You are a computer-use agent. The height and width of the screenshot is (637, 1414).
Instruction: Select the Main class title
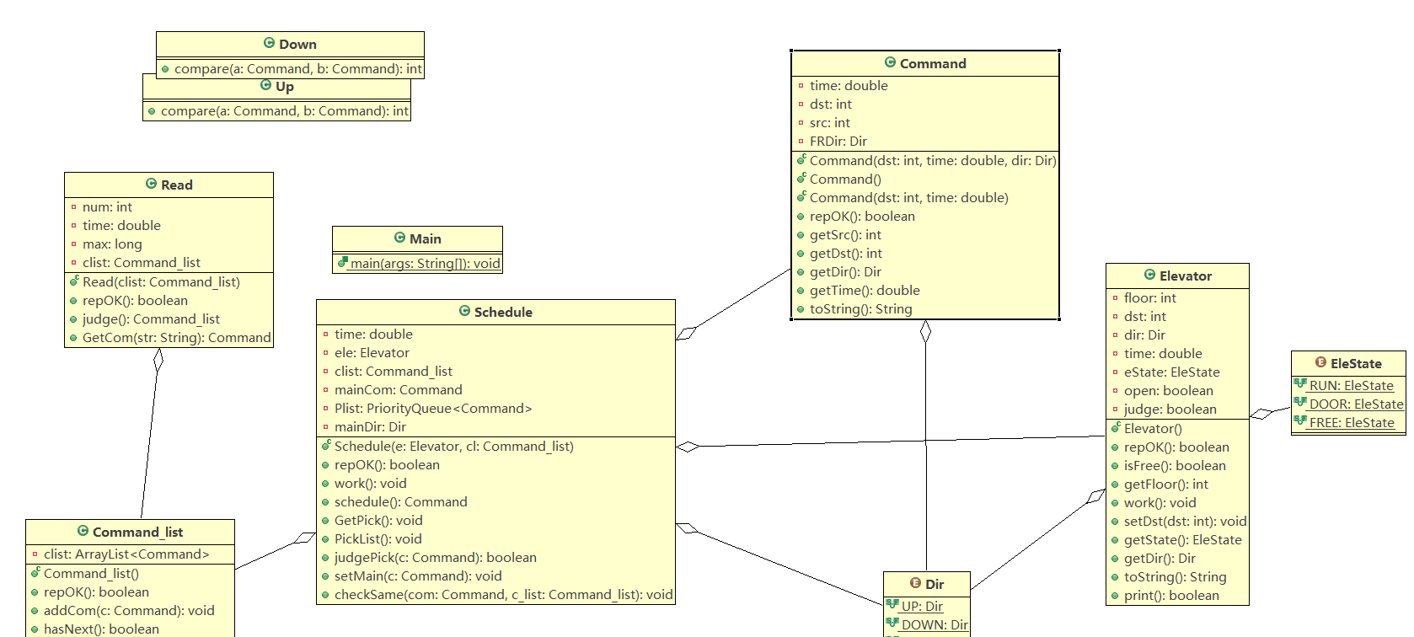(426, 238)
